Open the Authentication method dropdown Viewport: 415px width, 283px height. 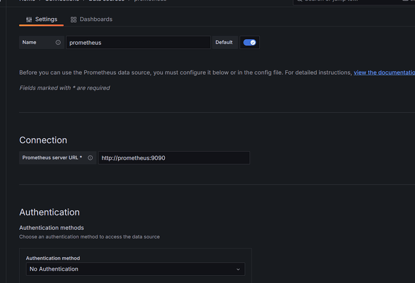[135, 269]
